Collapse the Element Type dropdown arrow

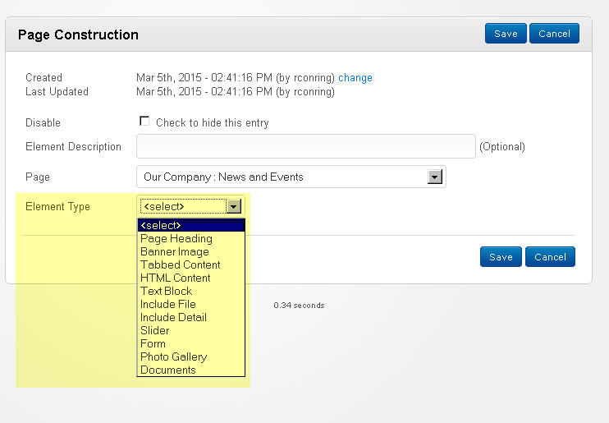click(x=234, y=207)
